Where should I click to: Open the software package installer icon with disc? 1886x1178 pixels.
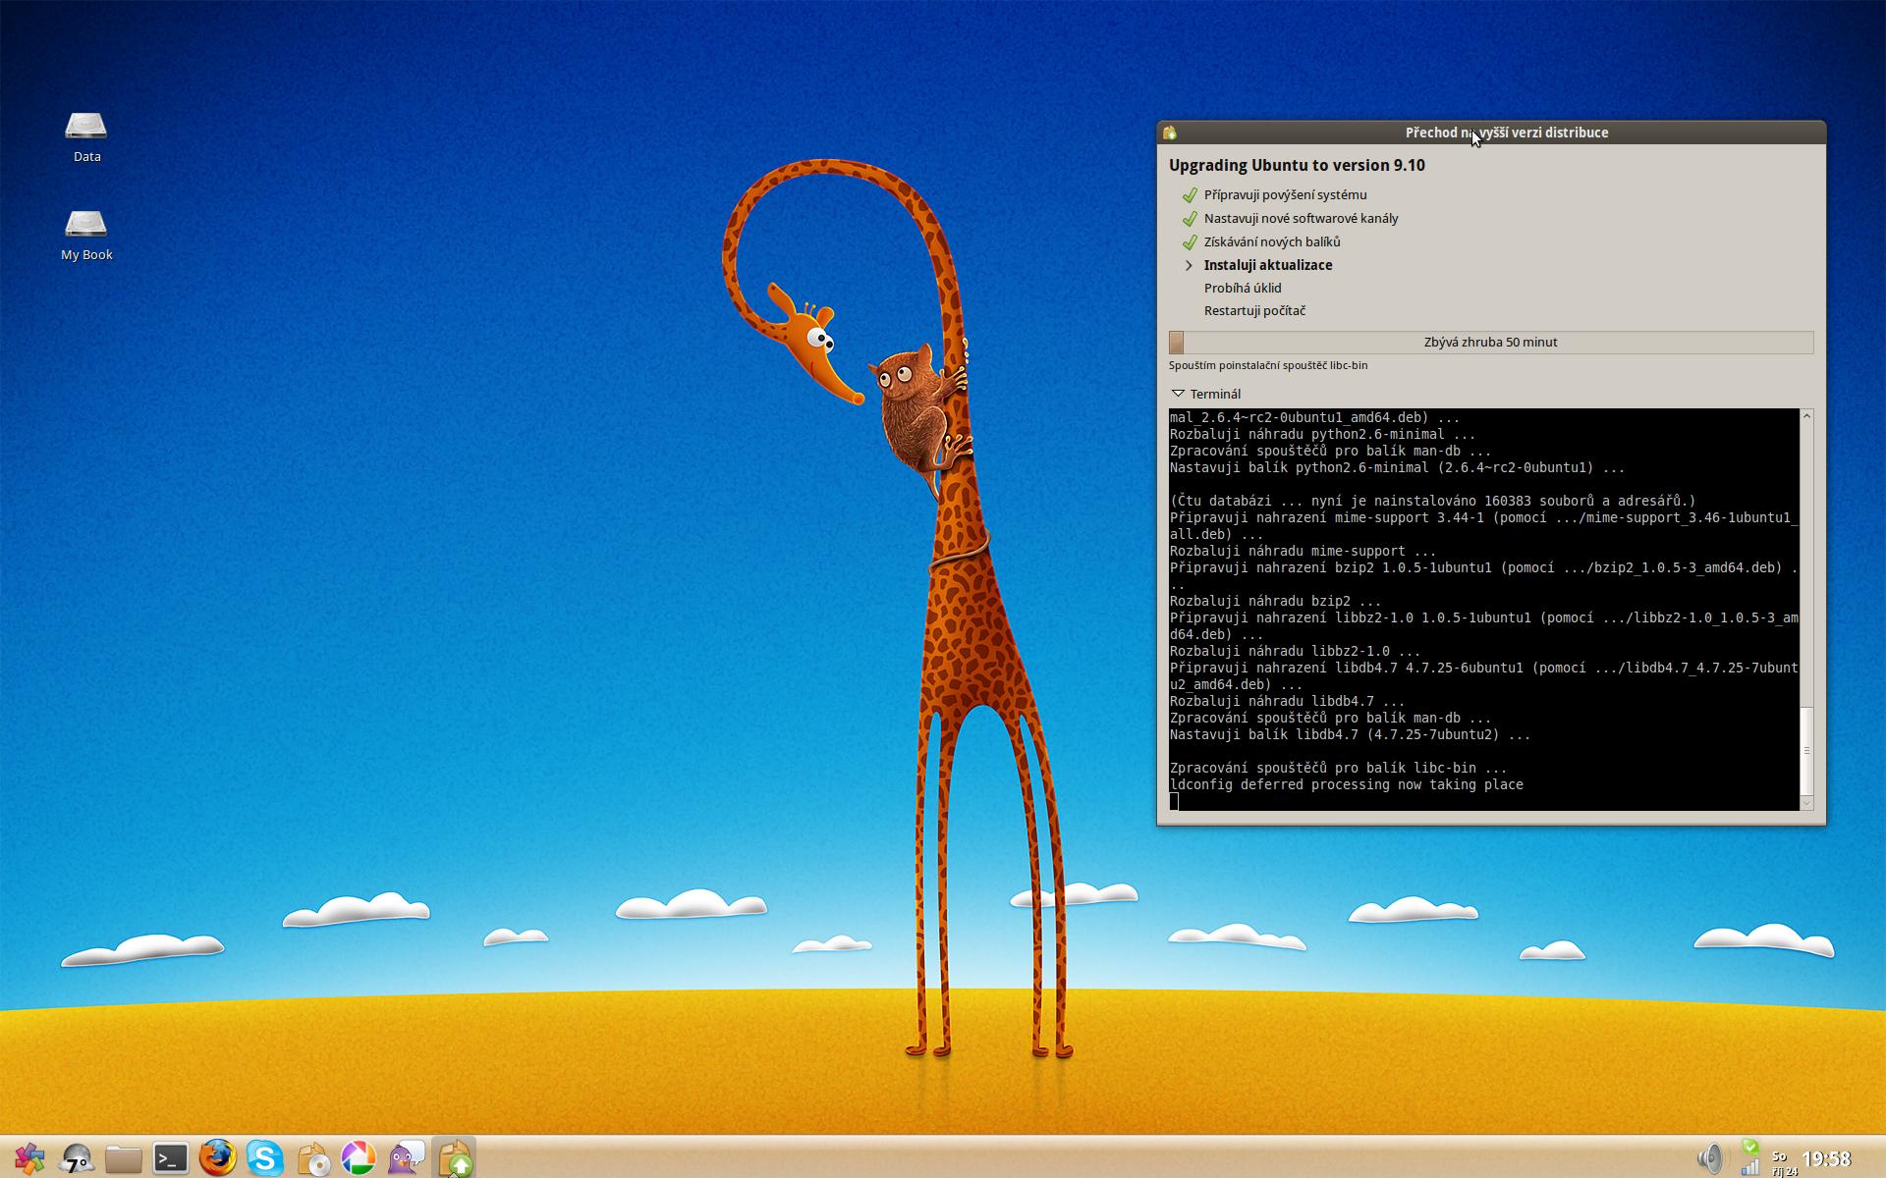[x=312, y=1159]
